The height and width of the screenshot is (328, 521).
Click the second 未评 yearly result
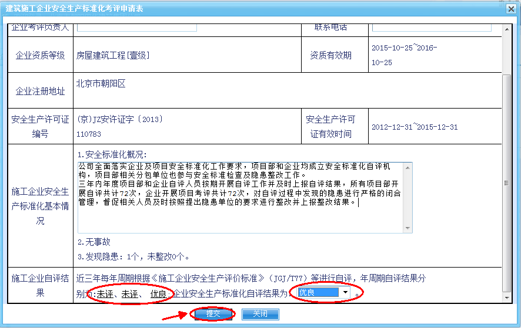point(129,293)
